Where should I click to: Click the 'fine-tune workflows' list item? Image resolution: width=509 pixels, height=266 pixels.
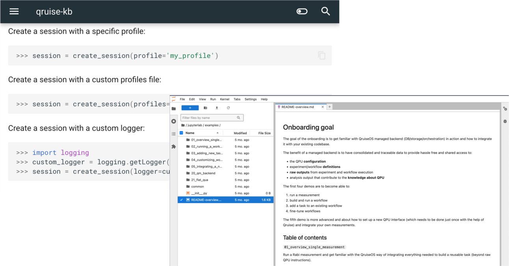pos(305,211)
